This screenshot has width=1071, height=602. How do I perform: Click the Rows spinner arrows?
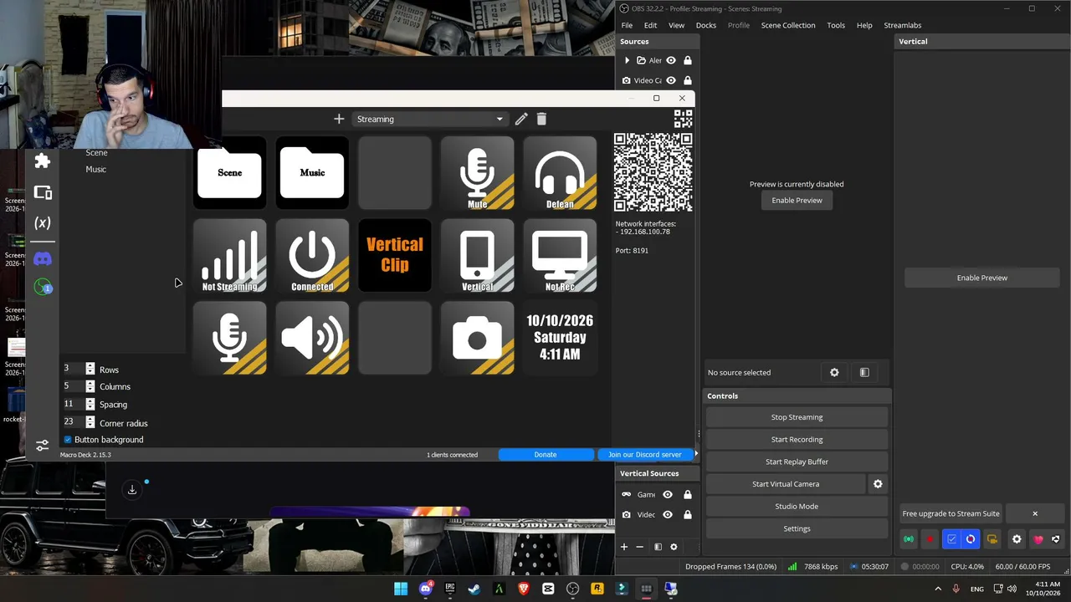click(x=90, y=369)
